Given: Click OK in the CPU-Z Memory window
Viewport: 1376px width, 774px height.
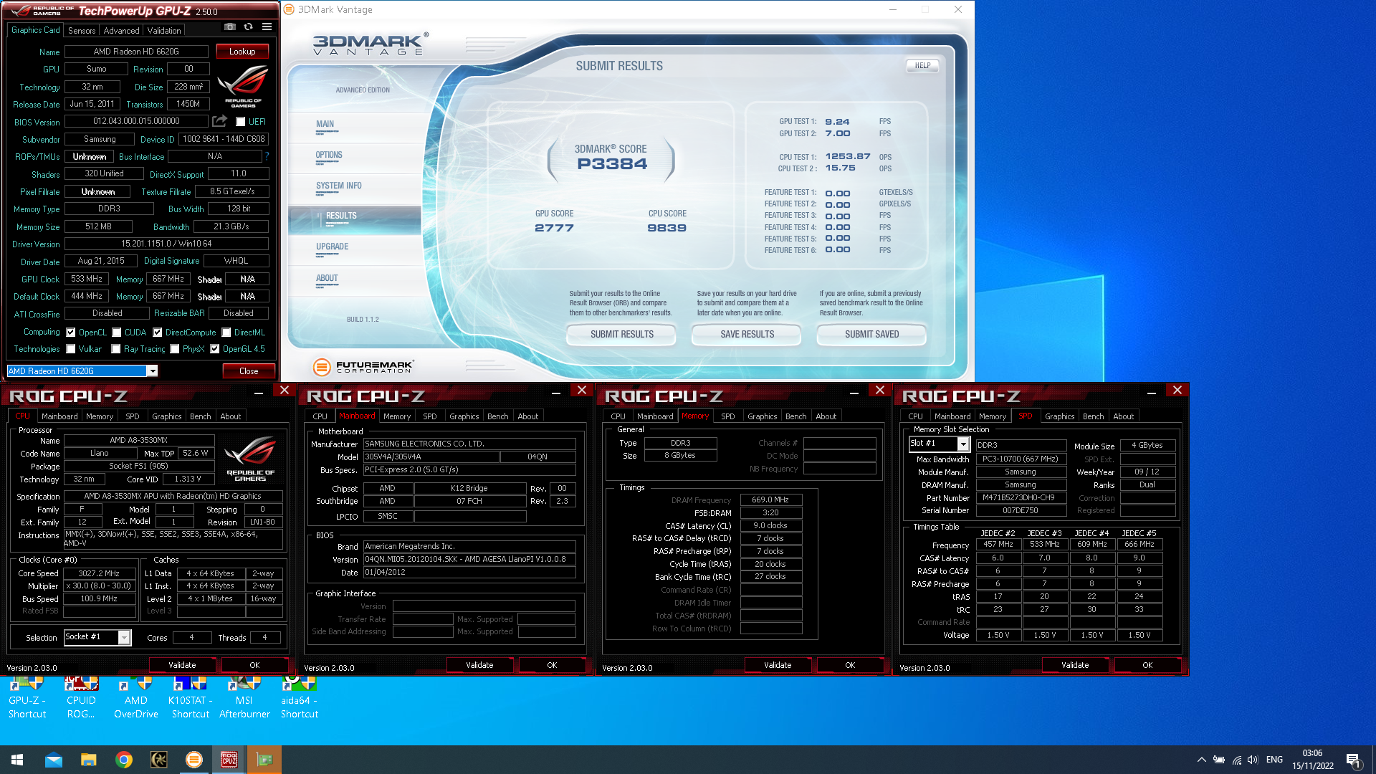Looking at the screenshot, I should [x=850, y=665].
